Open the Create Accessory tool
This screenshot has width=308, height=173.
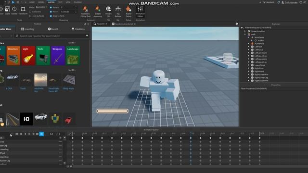coord(98,12)
